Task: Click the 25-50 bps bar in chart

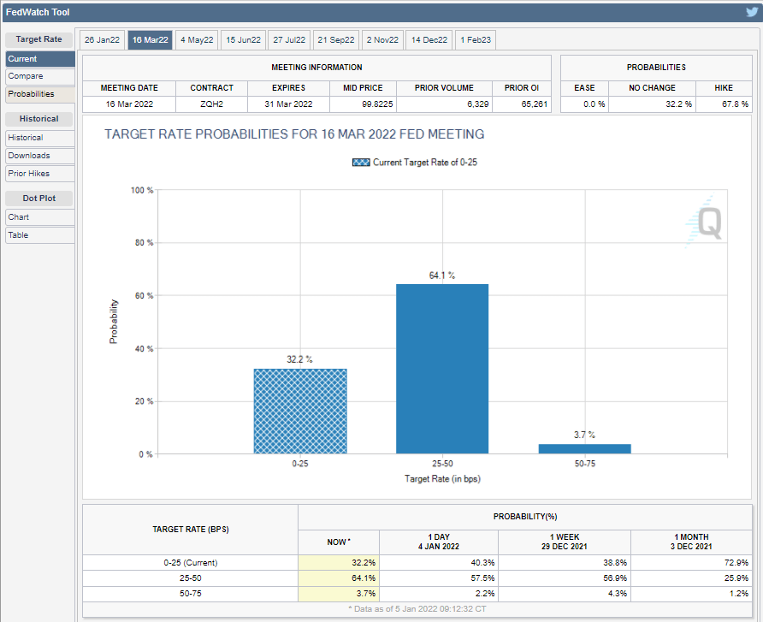Action: (x=442, y=369)
